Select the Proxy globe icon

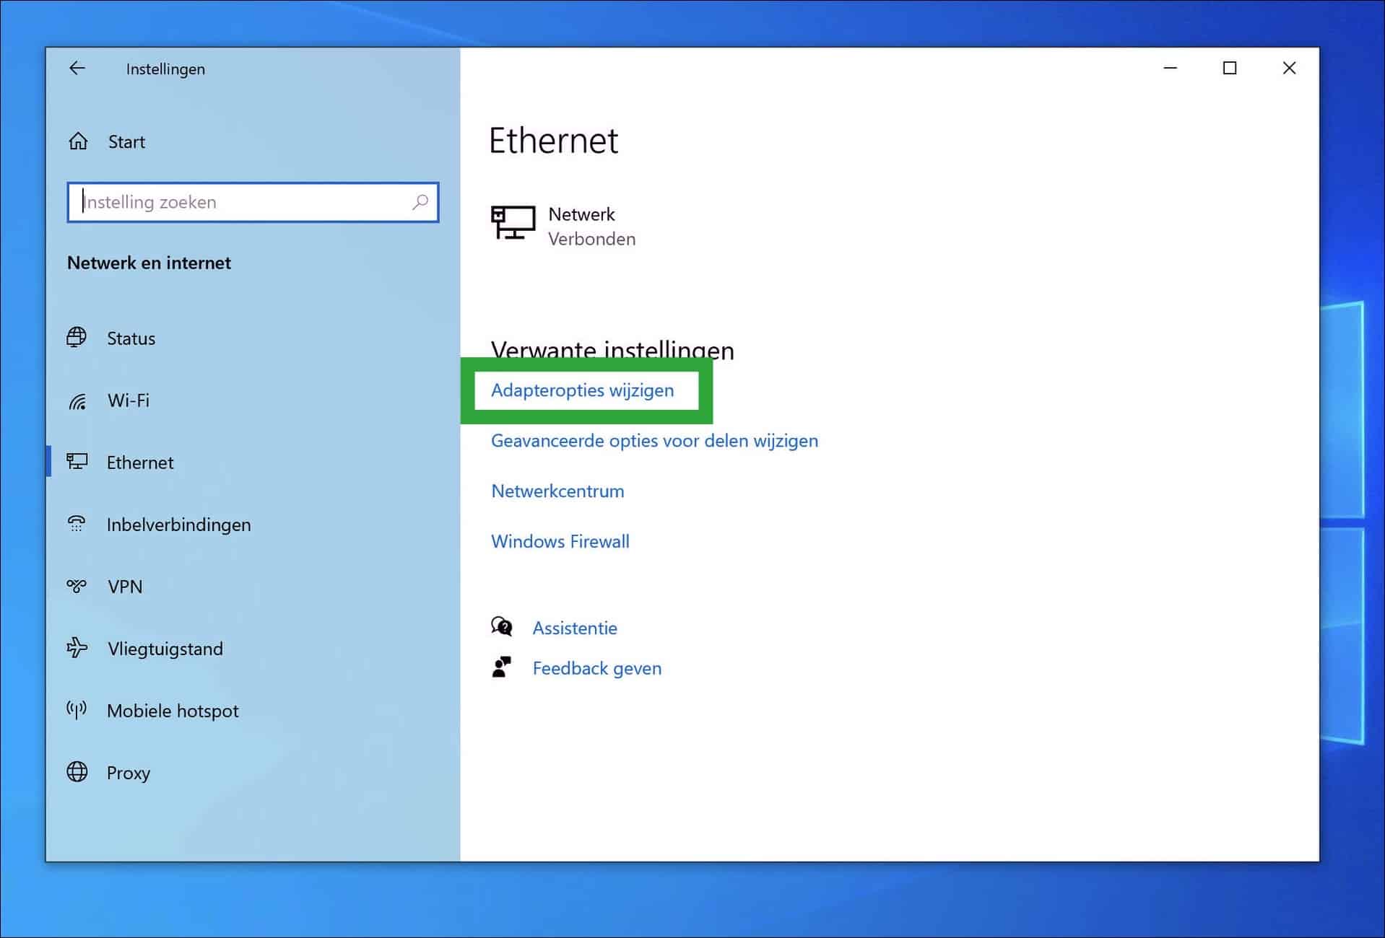77,772
